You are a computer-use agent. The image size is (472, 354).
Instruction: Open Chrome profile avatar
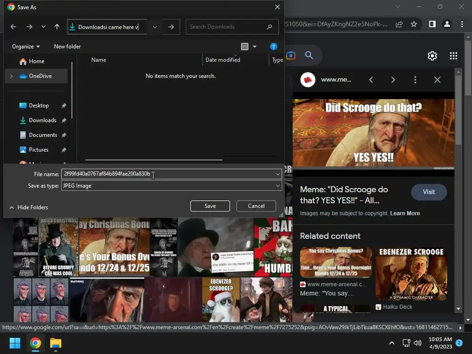447,24
